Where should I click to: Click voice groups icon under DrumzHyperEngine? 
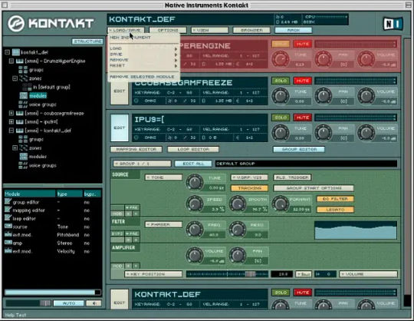(x=23, y=104)
